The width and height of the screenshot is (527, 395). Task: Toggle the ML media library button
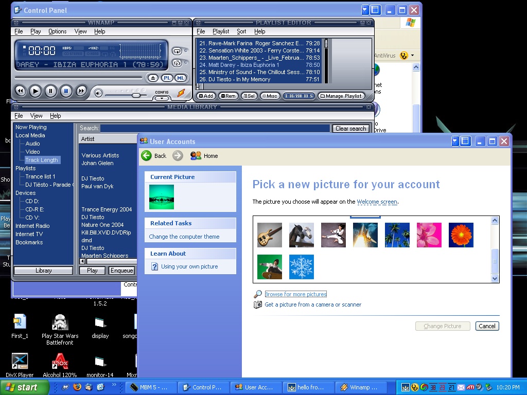(181, 78)
